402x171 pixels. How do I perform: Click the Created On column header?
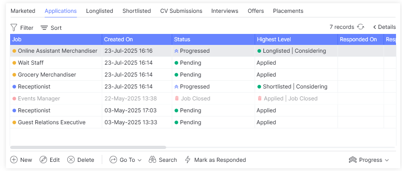coord(137,39)
